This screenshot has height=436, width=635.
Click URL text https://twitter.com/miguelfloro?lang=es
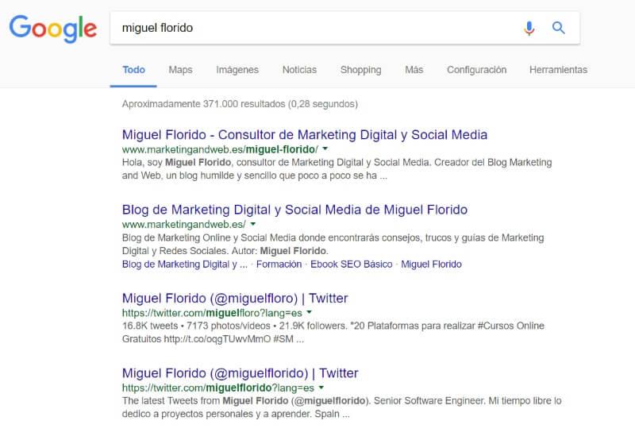[212, 313]
